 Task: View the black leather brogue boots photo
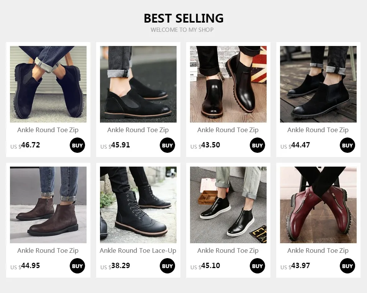[x=228, y=84]
